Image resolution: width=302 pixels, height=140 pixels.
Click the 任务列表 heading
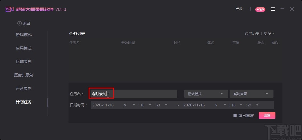pyautogui.click(x=77, y=34)
